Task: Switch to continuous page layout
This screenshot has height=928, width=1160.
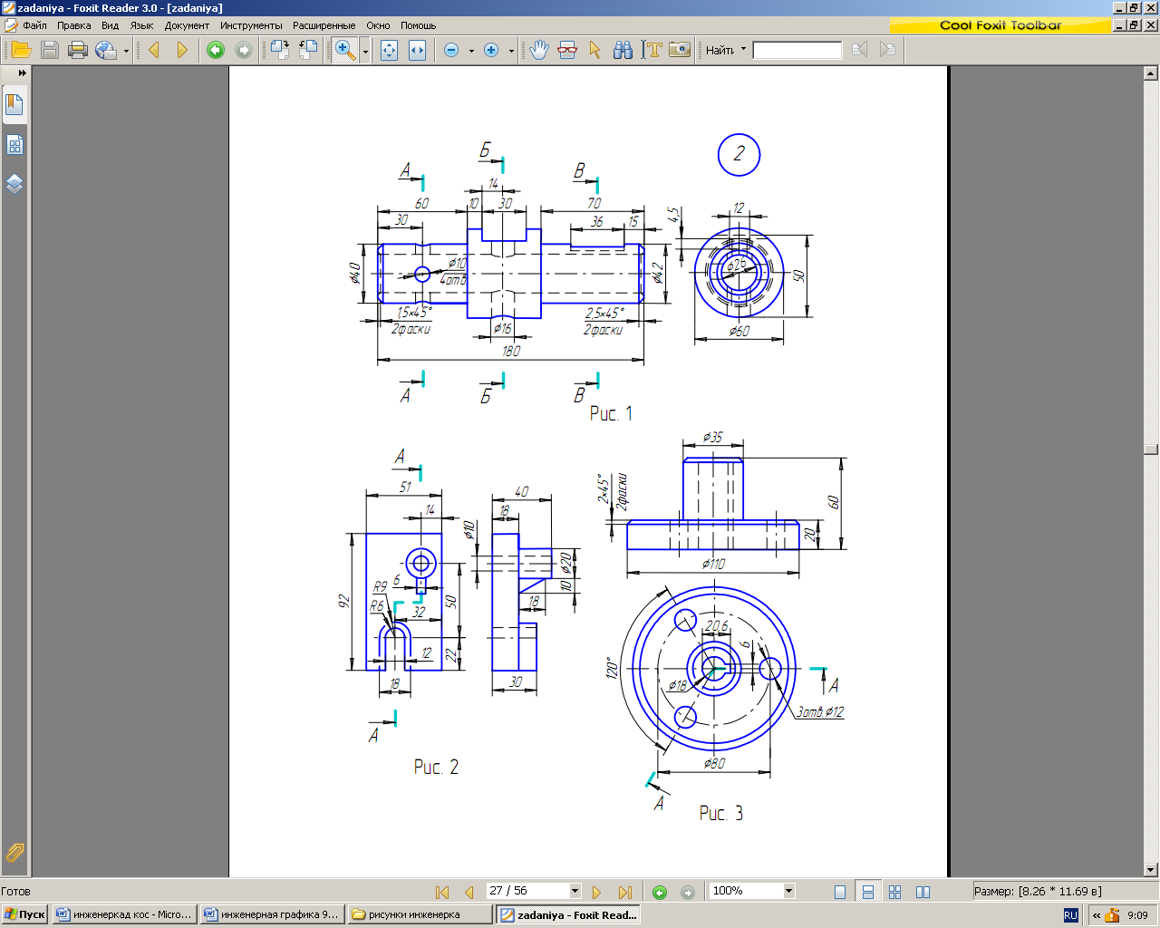Action: coord(868,892)
